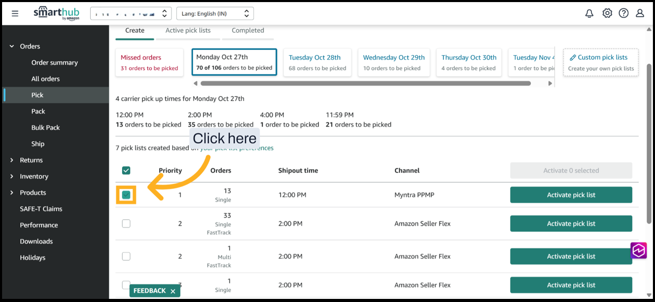Check the 33-order Amazon Seller Flex checkbox
655x302 pixels.
126,223
